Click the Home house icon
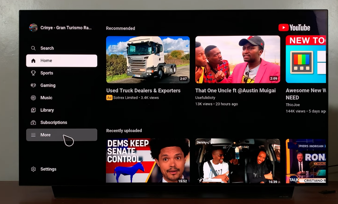Screen dimensions: 338x204 click(x=33, y=61)
